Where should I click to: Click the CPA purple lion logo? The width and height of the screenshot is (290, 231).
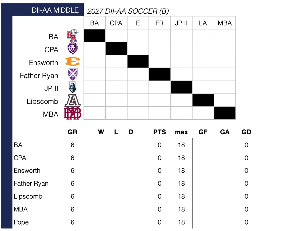(73, 49)
